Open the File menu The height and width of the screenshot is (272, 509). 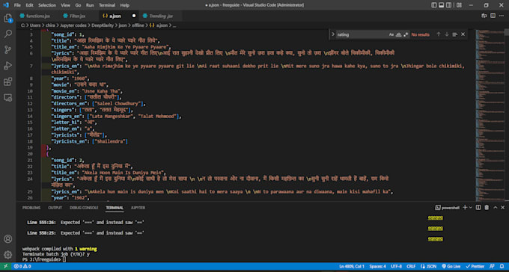tap(17, 5)
